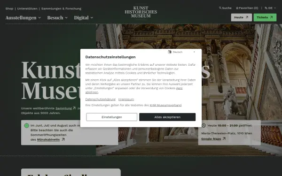The image size is (282, 176).
Task: Click the arrow icon beside Sammlung link
Action: pyautogui.click(x=74, y=108)
